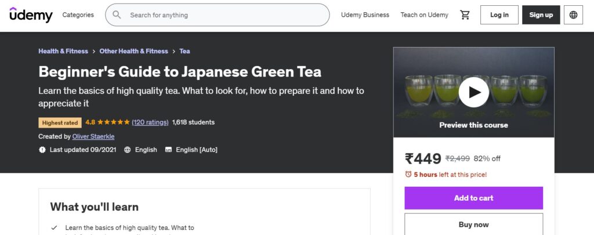Click the search magnifier icon
This screenshot has width=594, height=235.
point(117,15)
